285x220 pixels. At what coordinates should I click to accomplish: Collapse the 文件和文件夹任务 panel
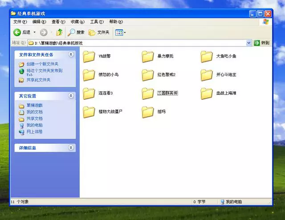point(71,54)
